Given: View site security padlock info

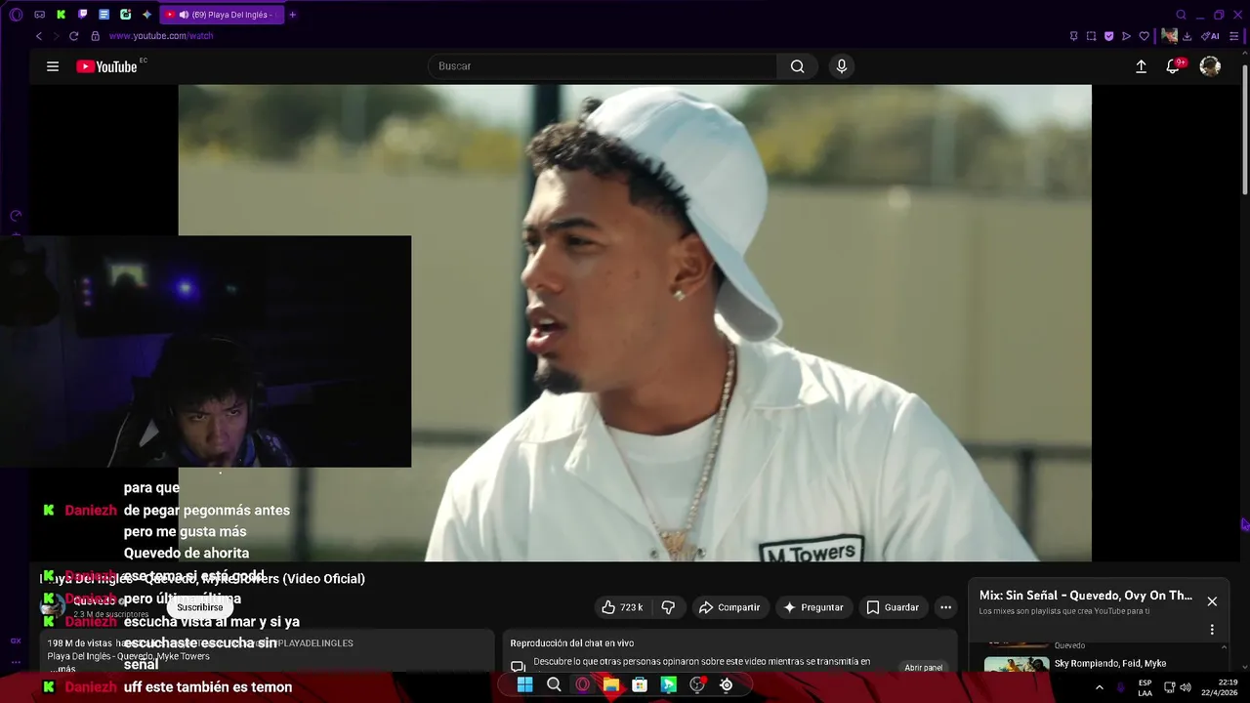Looking at the screenshot, I should 95,36.
